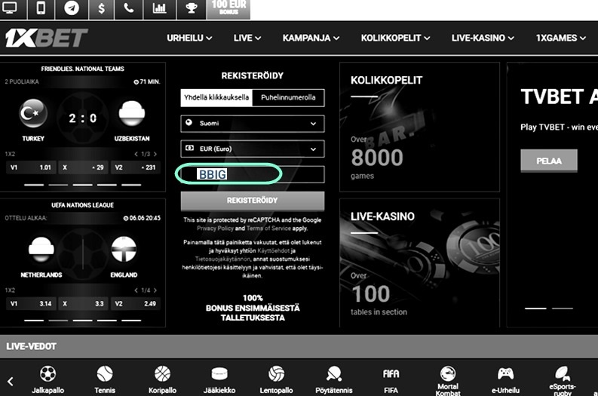The width and height of the screenshot is (598, 396).
Task: Select first TVBET banner slide indicator
Action: pos(535,309)
